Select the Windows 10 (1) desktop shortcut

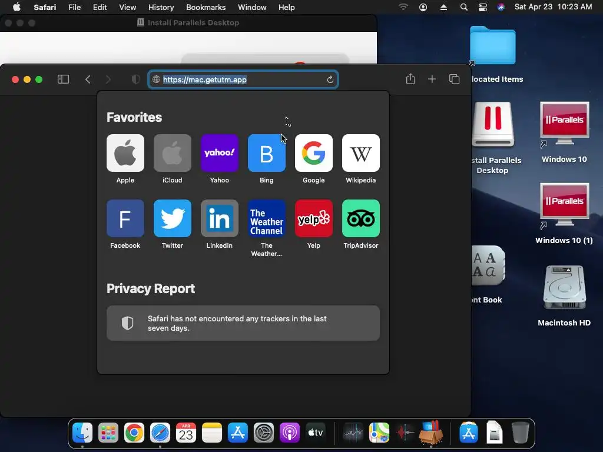[x=564, y=214]
